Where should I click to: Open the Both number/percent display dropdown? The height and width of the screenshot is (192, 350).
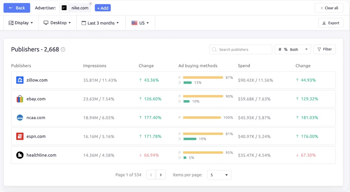293,50
